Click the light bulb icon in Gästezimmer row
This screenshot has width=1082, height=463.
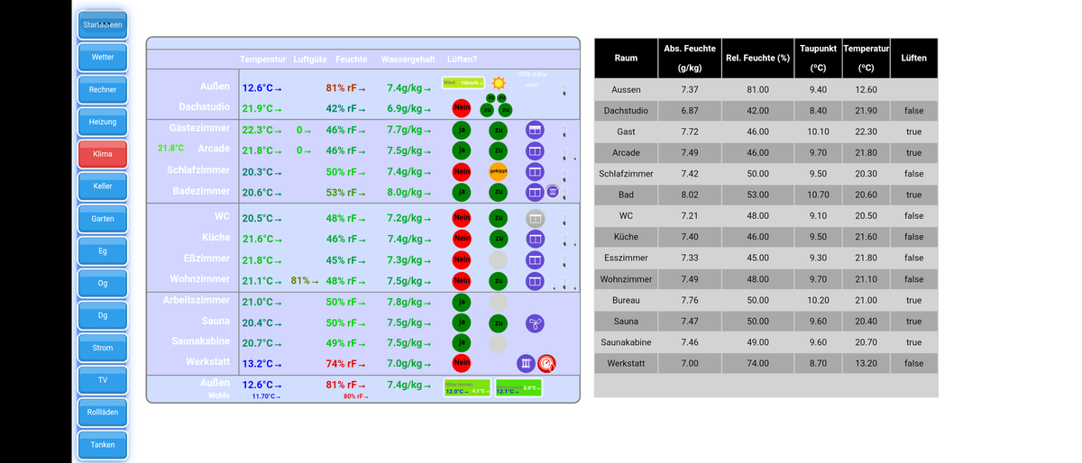[x=564, y=132]
